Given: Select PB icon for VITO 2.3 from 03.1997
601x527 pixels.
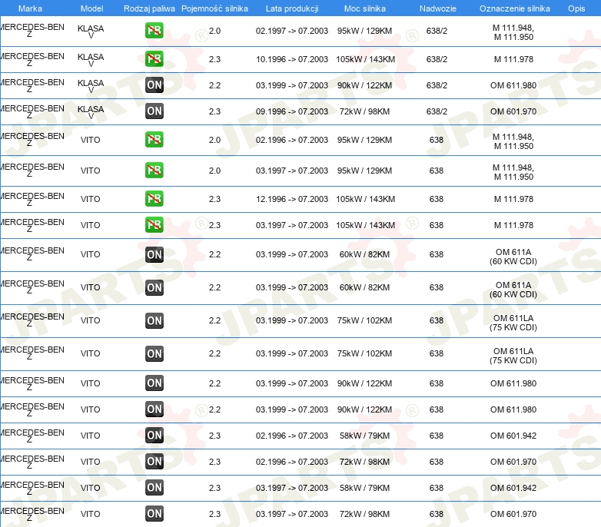Looking at the screenshot, I should pos(154,225).
